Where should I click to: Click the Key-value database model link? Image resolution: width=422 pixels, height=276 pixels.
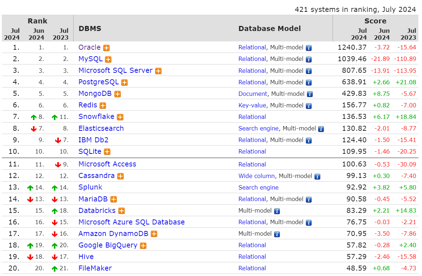(252, 105)
